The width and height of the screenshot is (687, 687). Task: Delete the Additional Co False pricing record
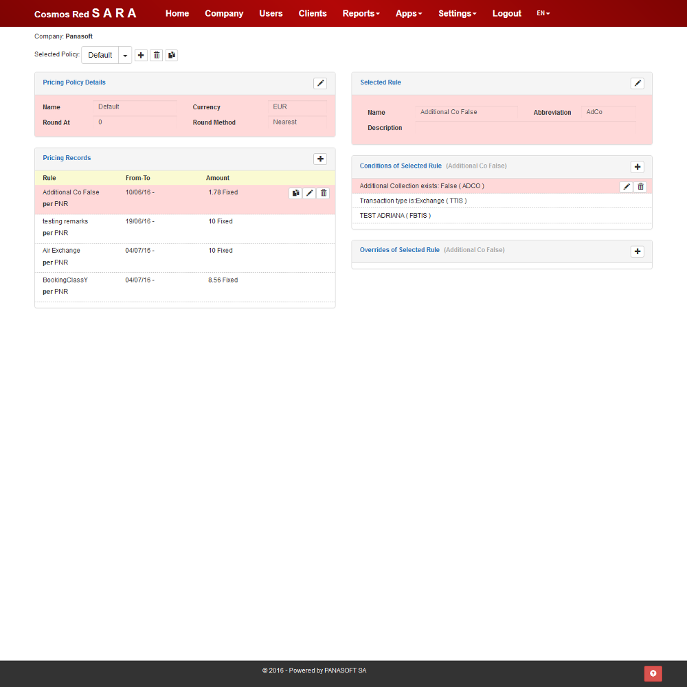[x=324, y=193]
